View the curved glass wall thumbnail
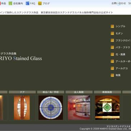Screen dimensions: 131x131 (x=79, y=108)
